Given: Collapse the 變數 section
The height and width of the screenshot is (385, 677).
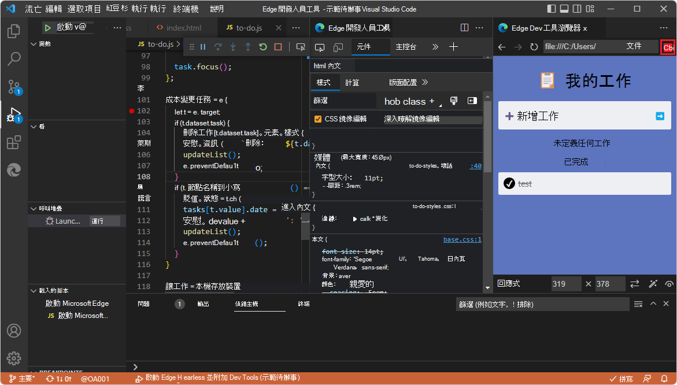Looking at the screenshot, I should pos(34,44).
